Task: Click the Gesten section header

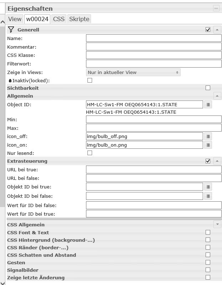Action: [x=114, y=262]
